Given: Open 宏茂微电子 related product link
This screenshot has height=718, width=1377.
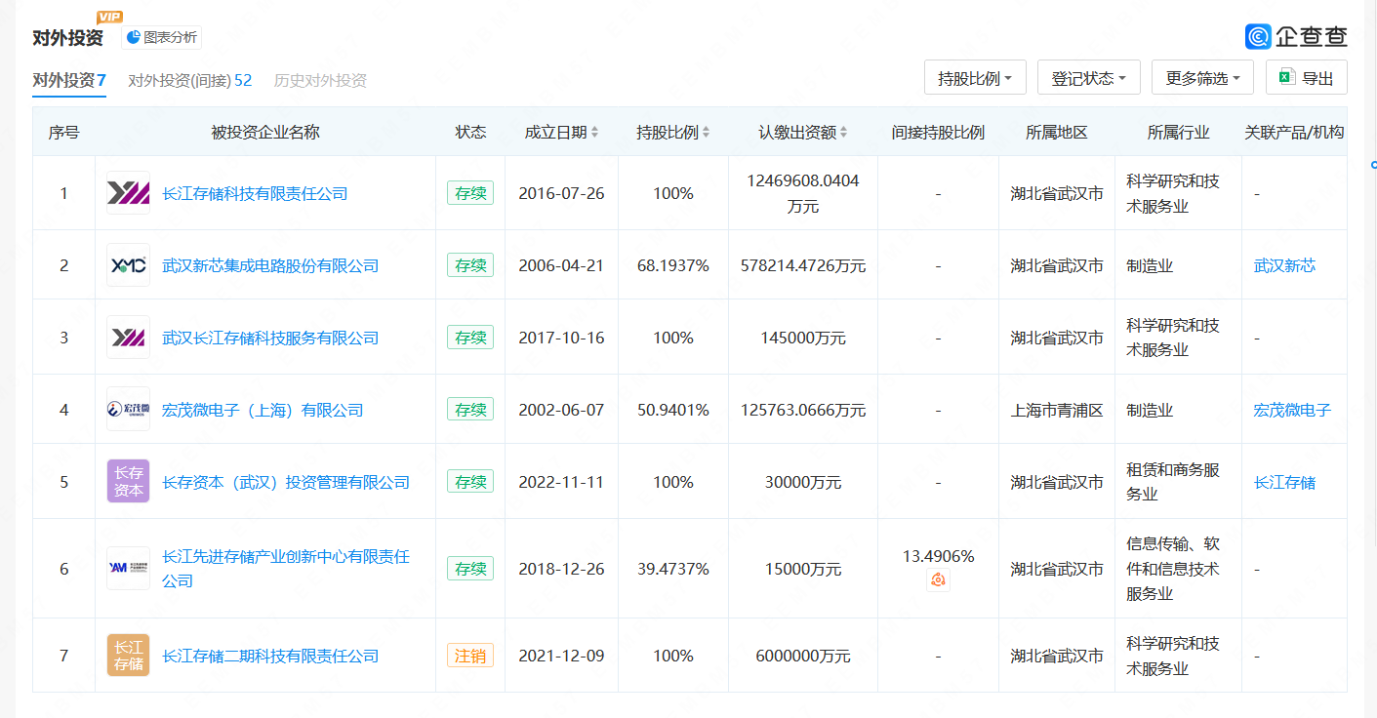Looking at the screenshot, I should tap(1292, 410).
